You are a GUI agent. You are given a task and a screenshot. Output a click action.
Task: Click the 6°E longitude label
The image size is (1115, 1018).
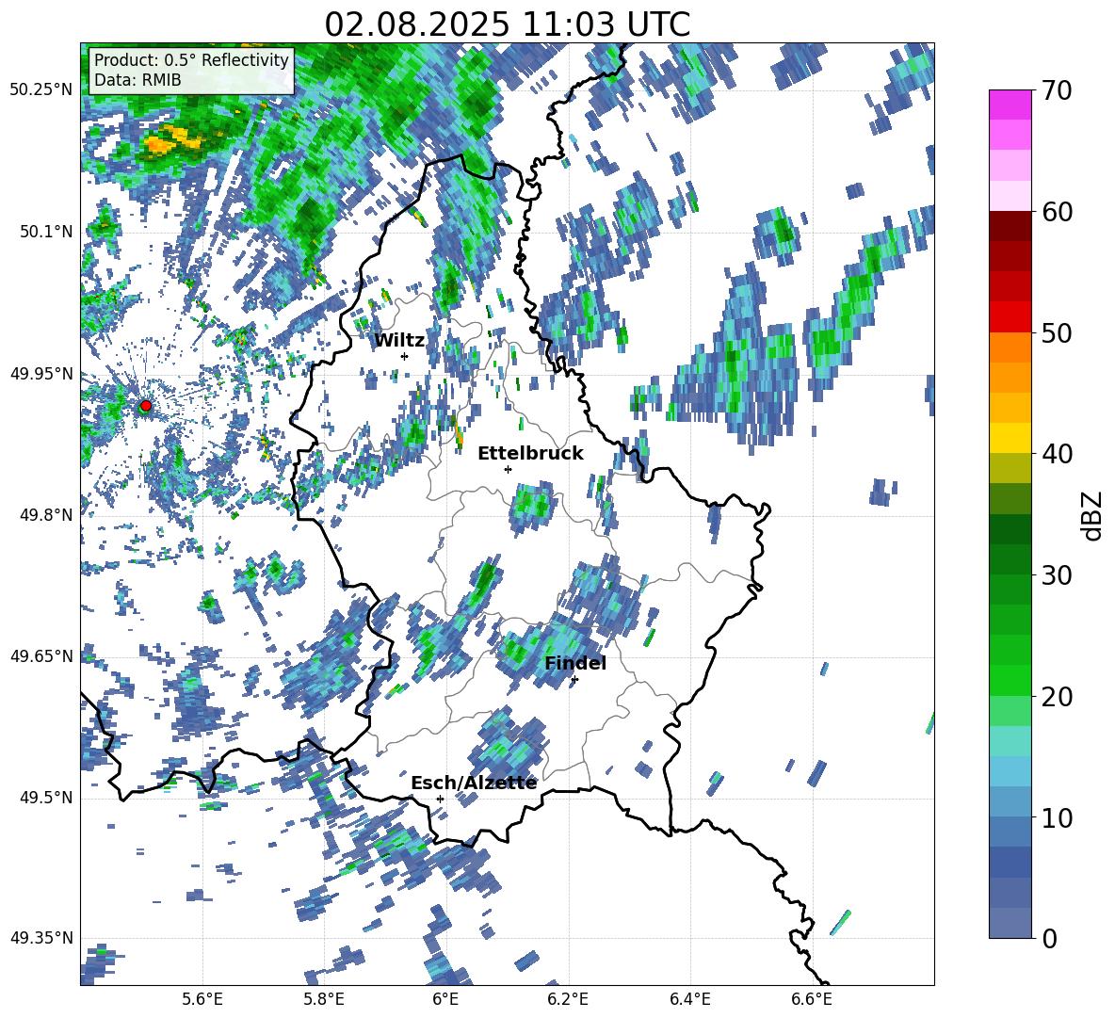click(445, 999)
